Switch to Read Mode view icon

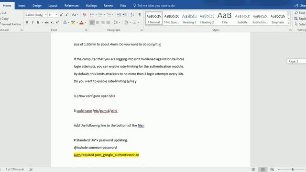253,169
